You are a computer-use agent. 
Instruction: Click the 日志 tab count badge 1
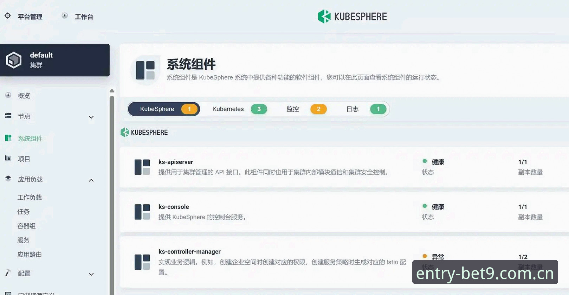coord(379,109)
